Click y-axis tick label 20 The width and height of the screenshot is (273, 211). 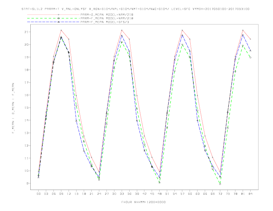[26, 44]
